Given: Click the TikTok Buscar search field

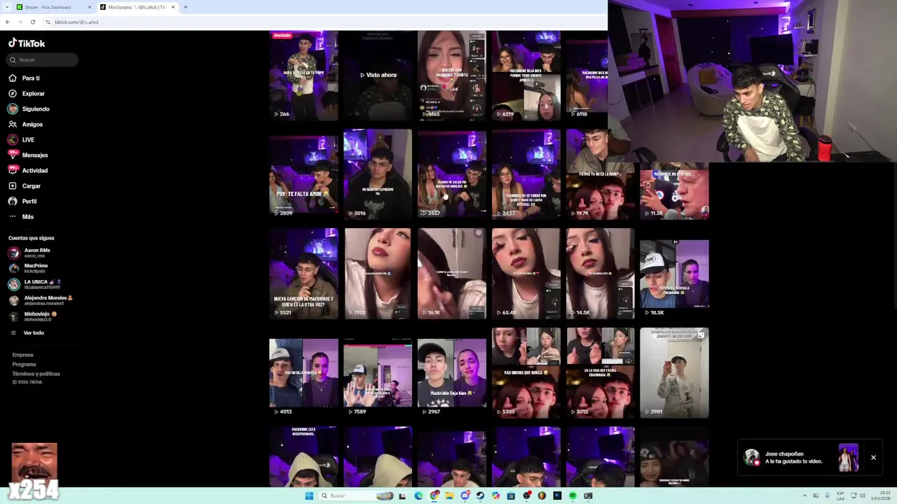Looking at the screenshot, I should [x=42, y=60].
